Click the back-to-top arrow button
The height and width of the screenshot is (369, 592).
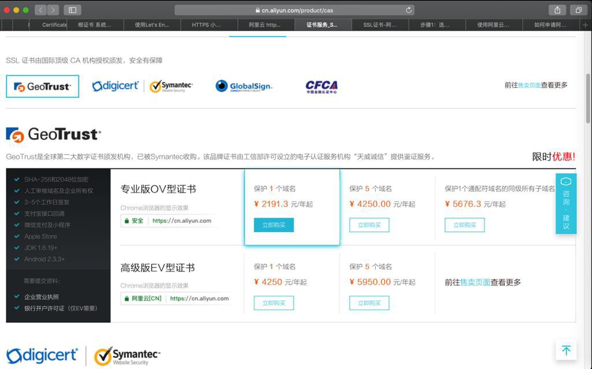tap(566, 350)
